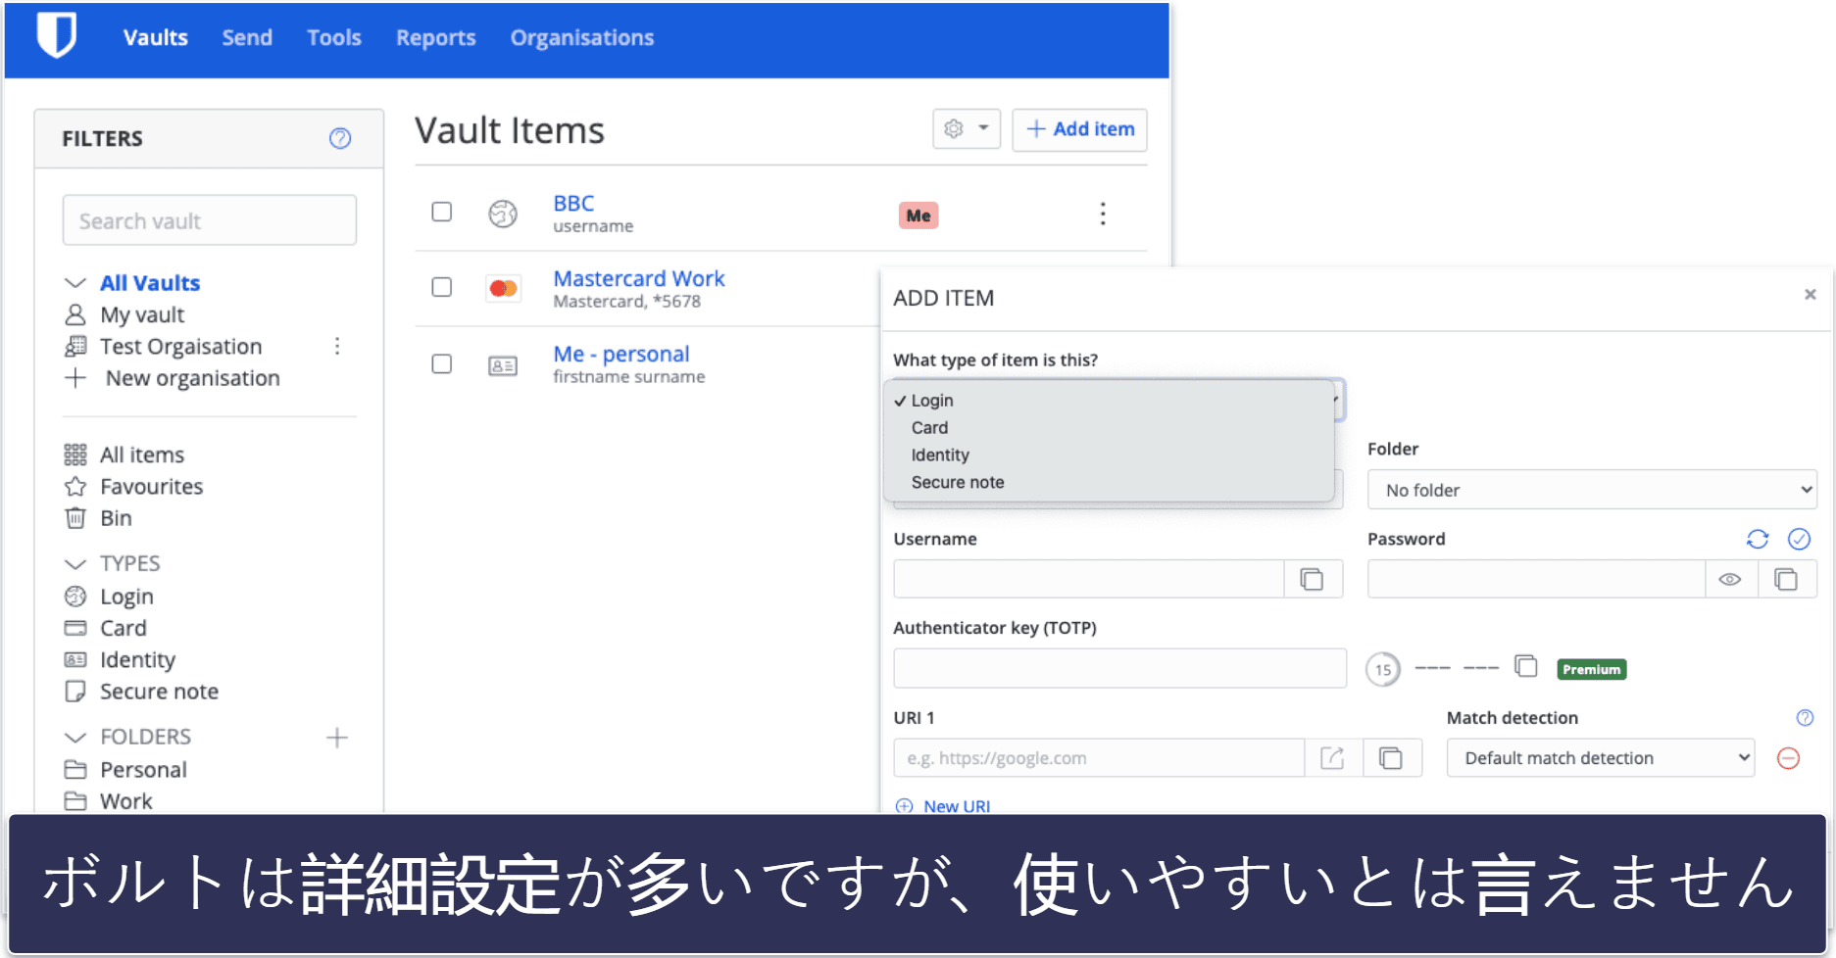Open the BBC vault item

(x=573, y=203)
